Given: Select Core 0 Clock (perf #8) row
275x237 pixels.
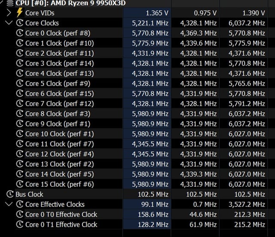Looking at the screenshot, I should 58,33.
